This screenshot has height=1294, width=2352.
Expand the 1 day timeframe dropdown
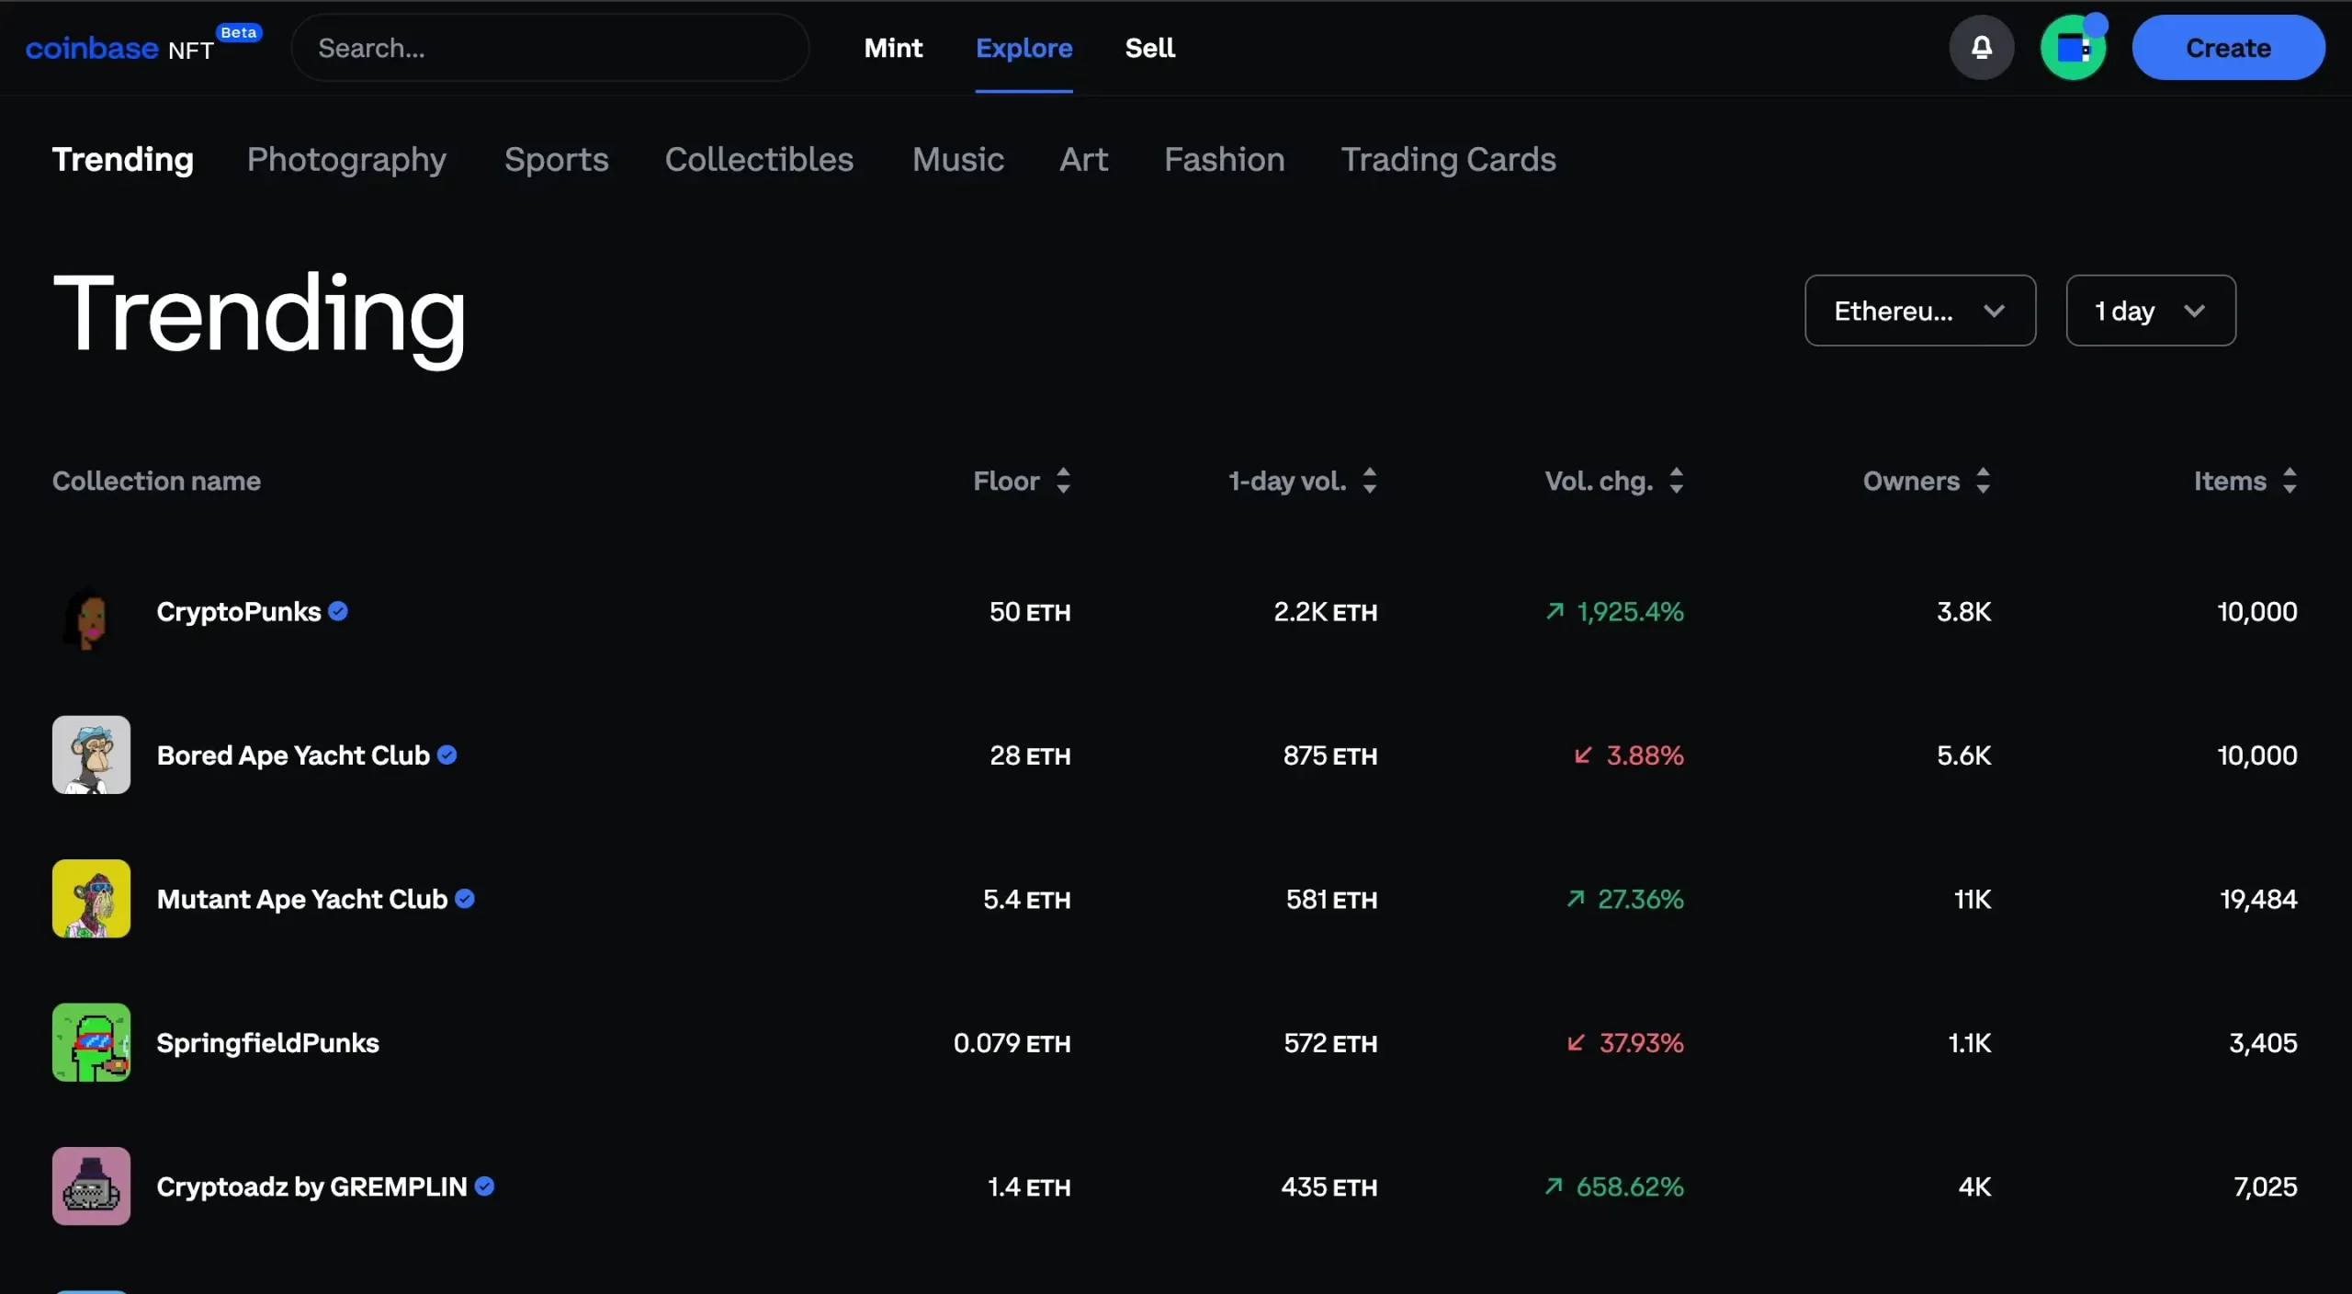point(2151,311)
